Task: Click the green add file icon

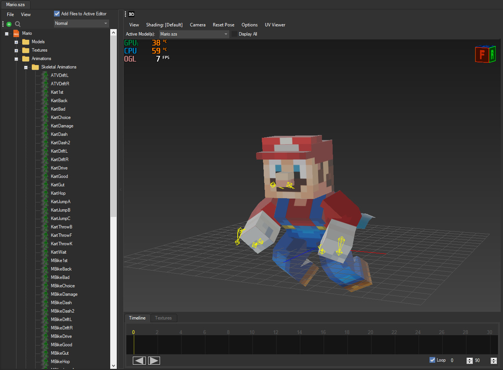Action: [x=8, y=24]
